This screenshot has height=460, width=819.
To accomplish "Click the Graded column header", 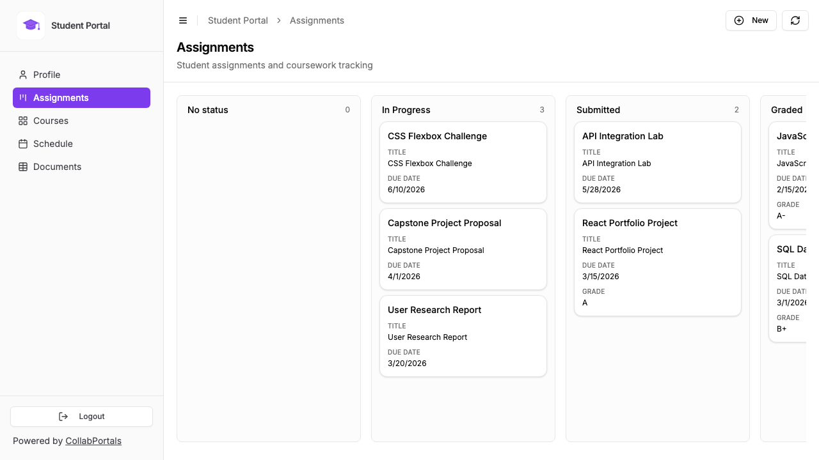I will pos(787,110).
